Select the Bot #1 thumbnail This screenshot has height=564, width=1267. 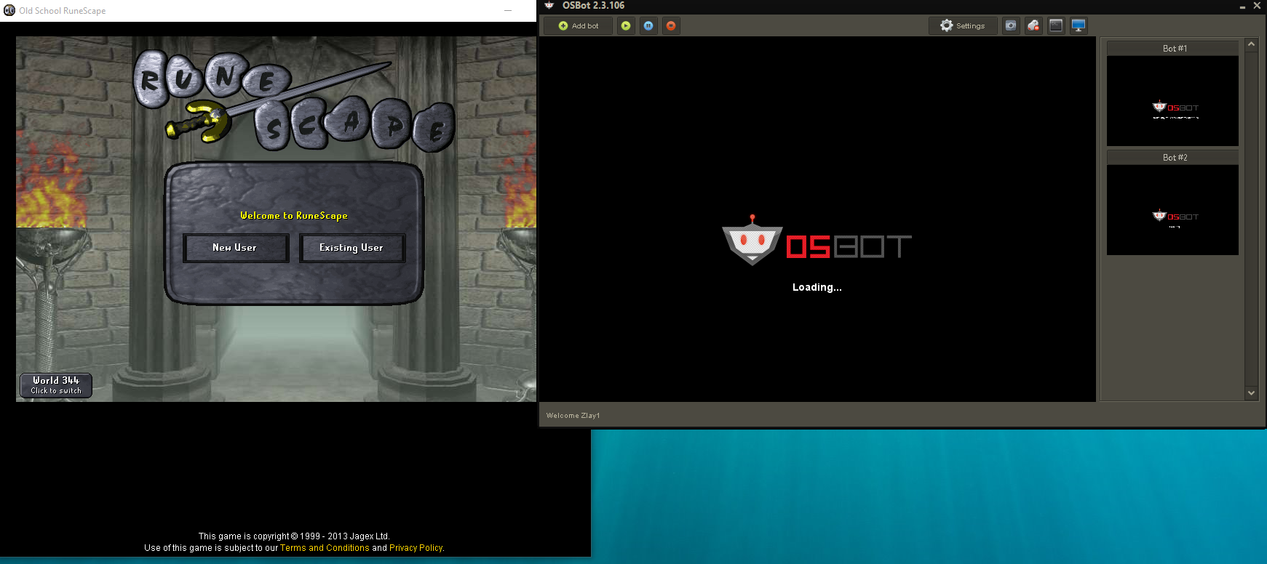[1172, 101]
